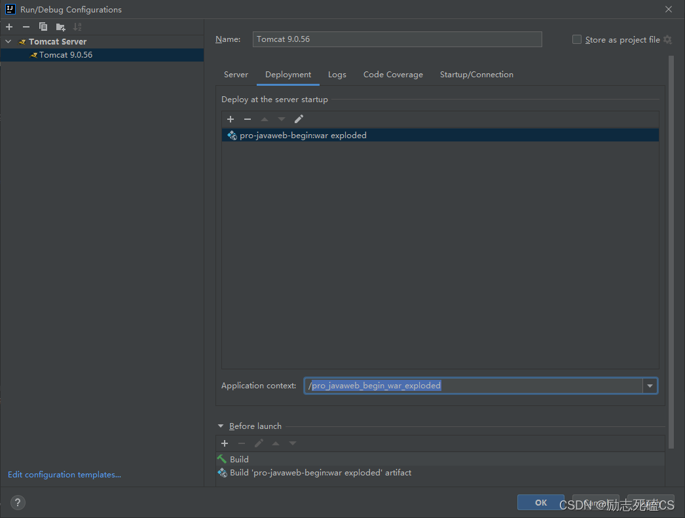The image size is (685, 518).
Task: Switch to the Server tab
Action: (x=236, y=75)
